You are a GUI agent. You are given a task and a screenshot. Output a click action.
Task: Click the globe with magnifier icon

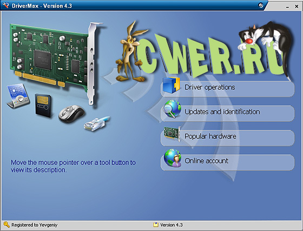(x=172, y=109)
